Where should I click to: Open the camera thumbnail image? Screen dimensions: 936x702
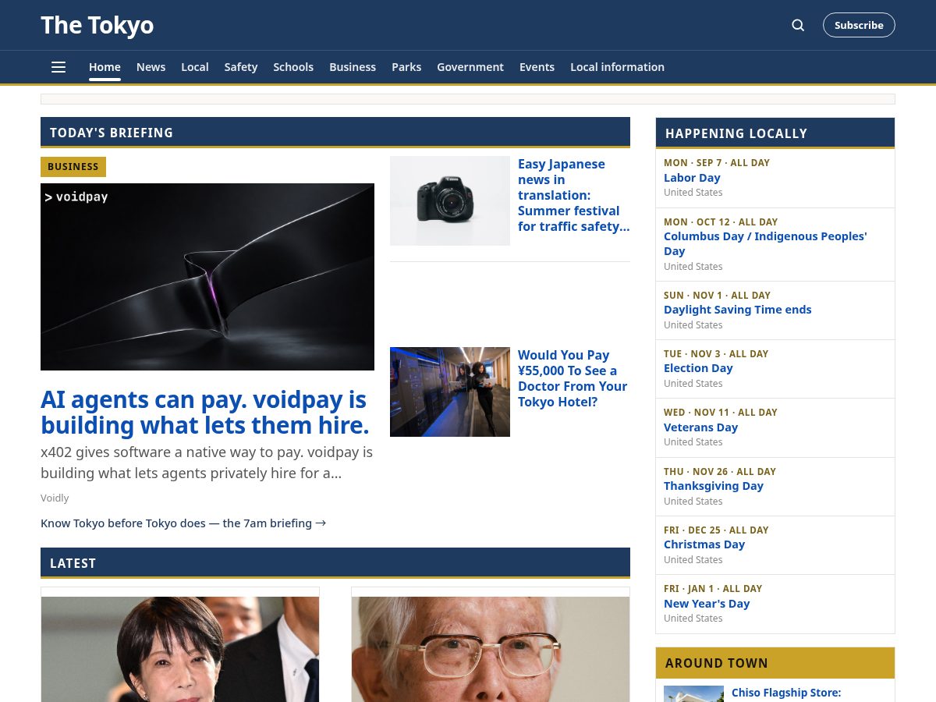450,200
